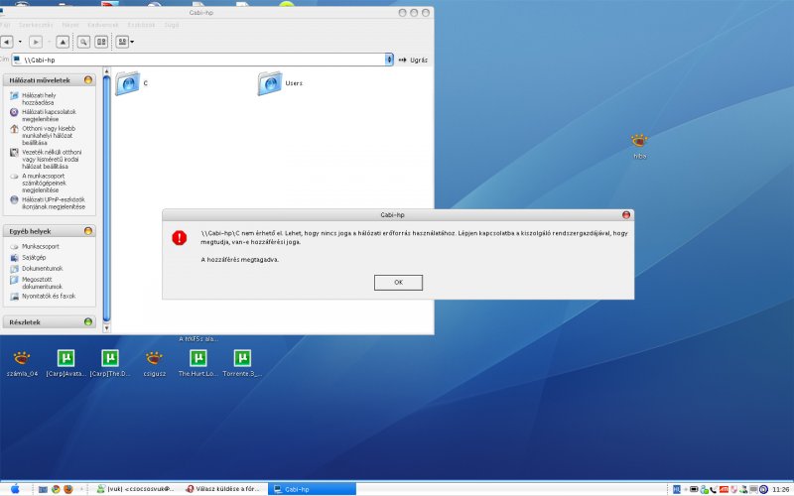Switch to Válasz küldése a fór... taskbar window
The image size is (794, 496).
pos(222,489)
